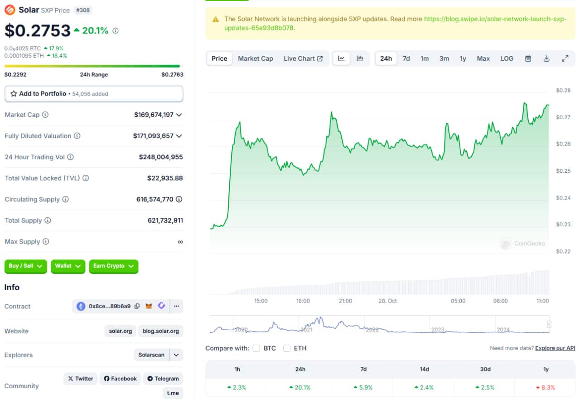Click the Ethereum icon in the contract chip
Screen dimensions: 580x399
tap(81, 307)
